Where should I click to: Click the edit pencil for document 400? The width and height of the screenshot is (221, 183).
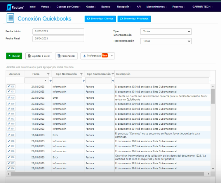click(11, 97)
